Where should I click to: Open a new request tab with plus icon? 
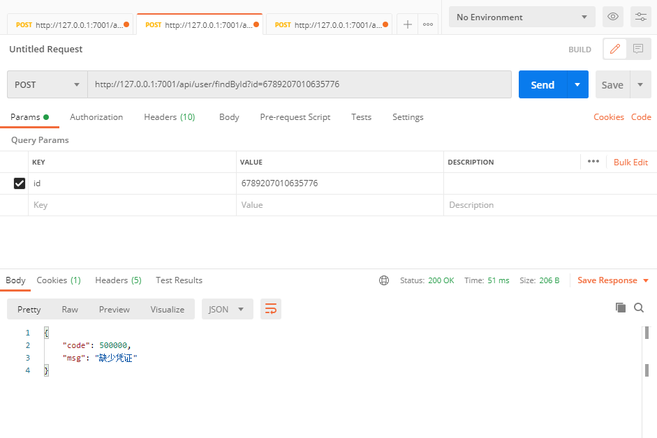(407, 24)
